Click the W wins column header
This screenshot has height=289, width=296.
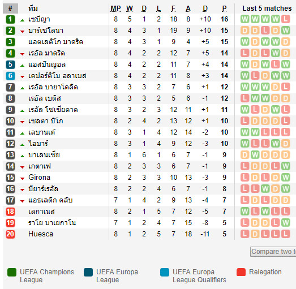130,8
